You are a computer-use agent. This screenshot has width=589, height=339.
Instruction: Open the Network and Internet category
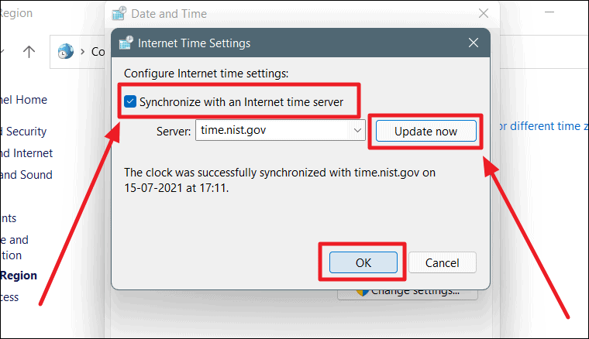click(26, 153)
